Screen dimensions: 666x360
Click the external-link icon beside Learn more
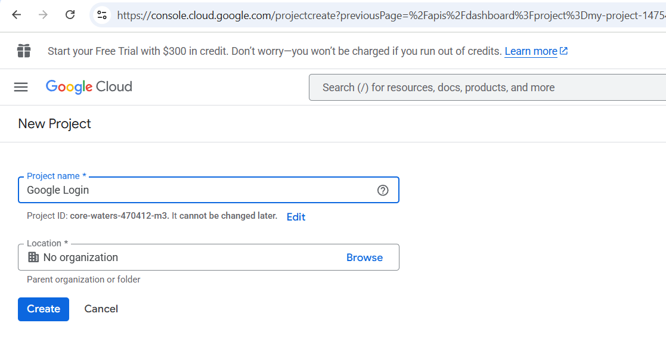pos(564,51)
